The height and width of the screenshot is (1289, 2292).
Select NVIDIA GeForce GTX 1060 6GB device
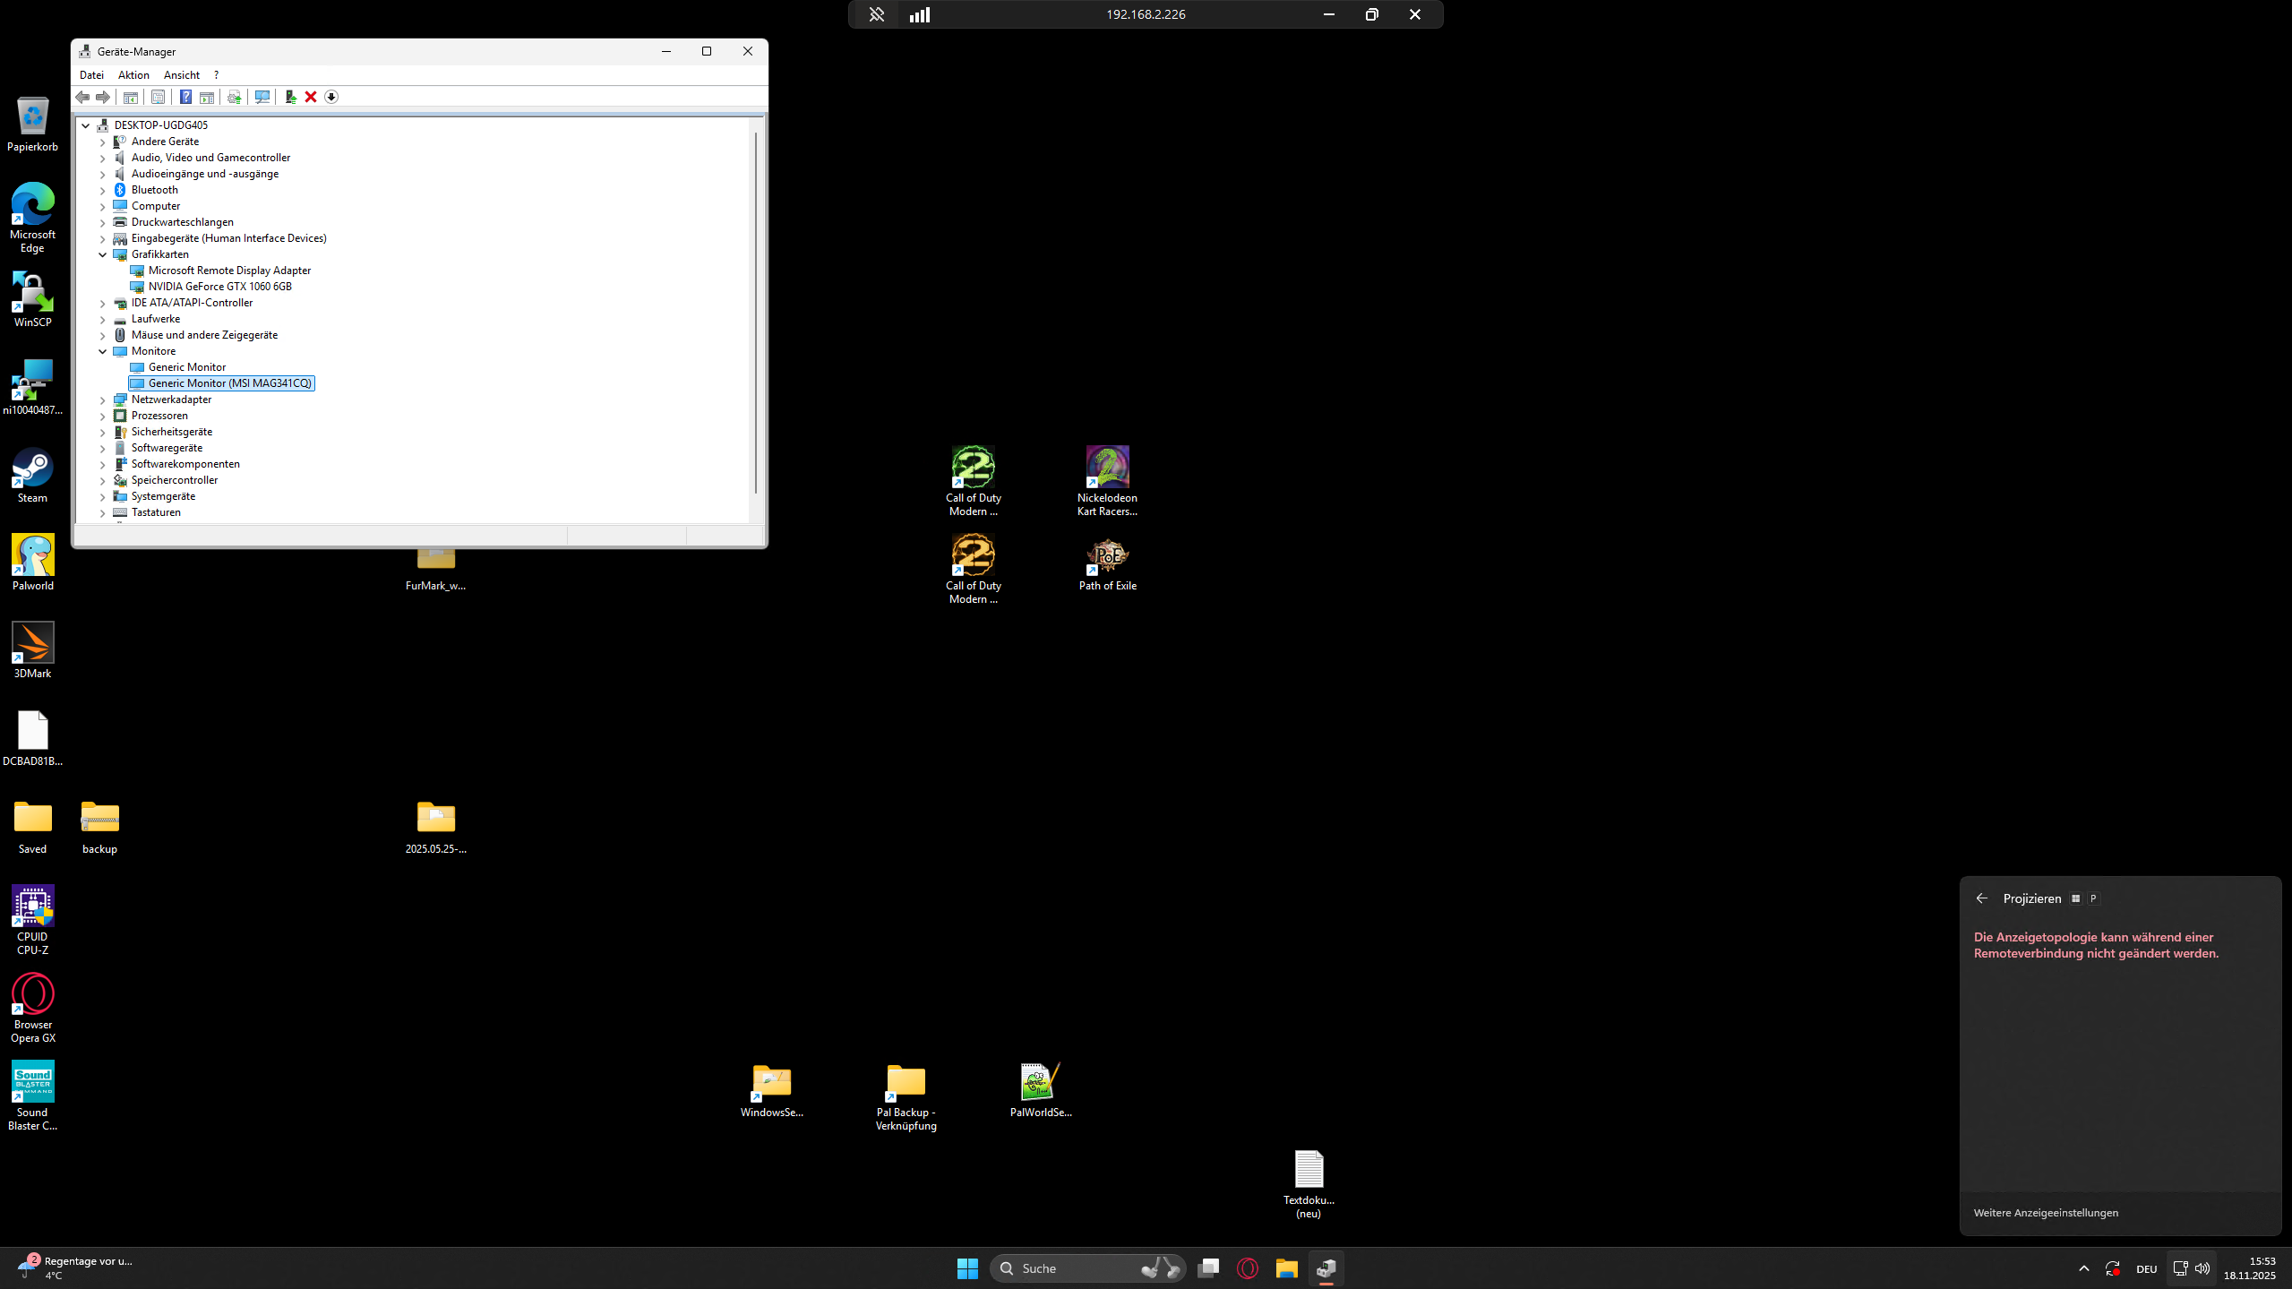coord(219,287)
